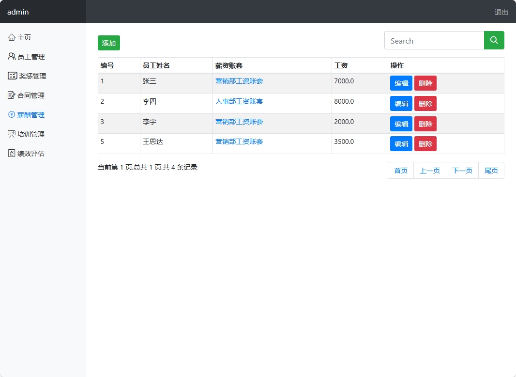Screen dimensions: 516x377
Task: Click 尾页 to jump to last page
Action: (x=491, y=170)
